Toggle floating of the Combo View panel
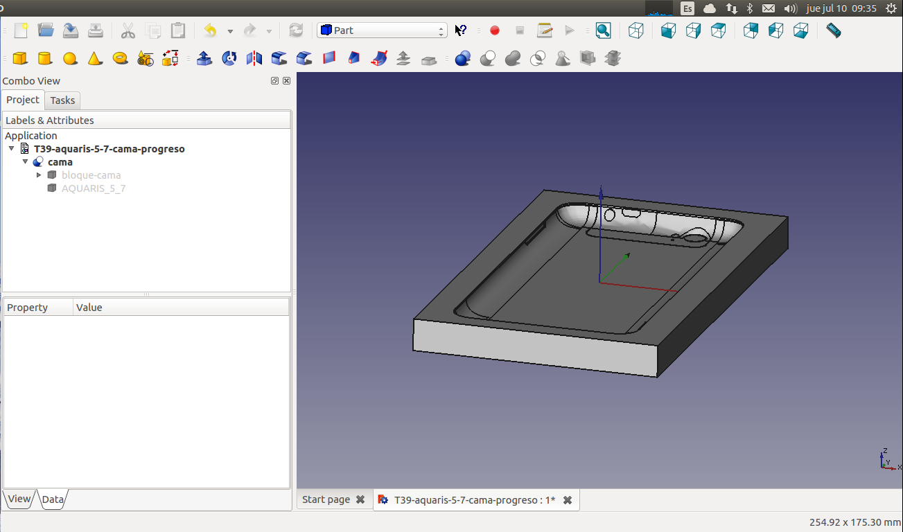The image size is (903, 532). [275, 81]
